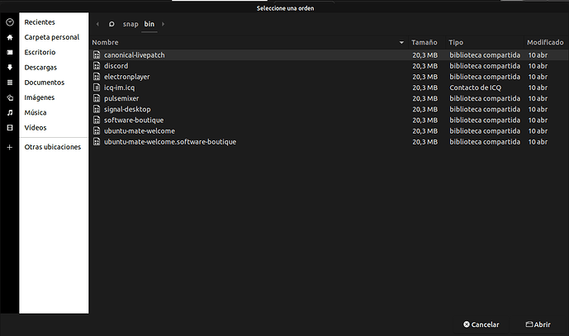Click the home icon for Carpeta personal
The height and width of the screenshot is (336, 569).
10,37
